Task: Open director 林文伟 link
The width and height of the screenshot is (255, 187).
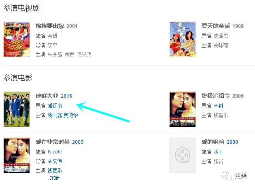Action: [x=55, y=161]
